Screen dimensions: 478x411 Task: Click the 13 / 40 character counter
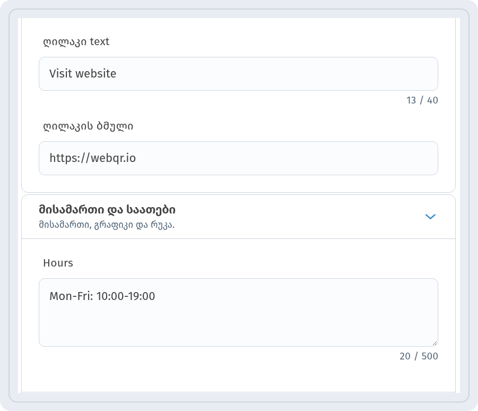click(422, 100)
